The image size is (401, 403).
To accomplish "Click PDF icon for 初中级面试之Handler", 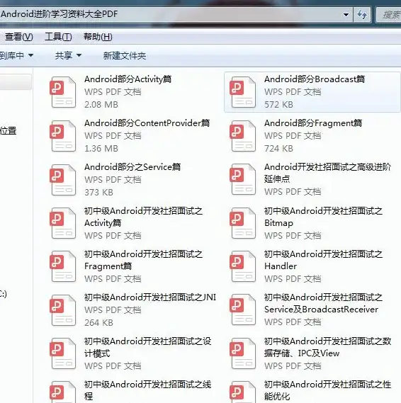I will click(x=243, y=266).
